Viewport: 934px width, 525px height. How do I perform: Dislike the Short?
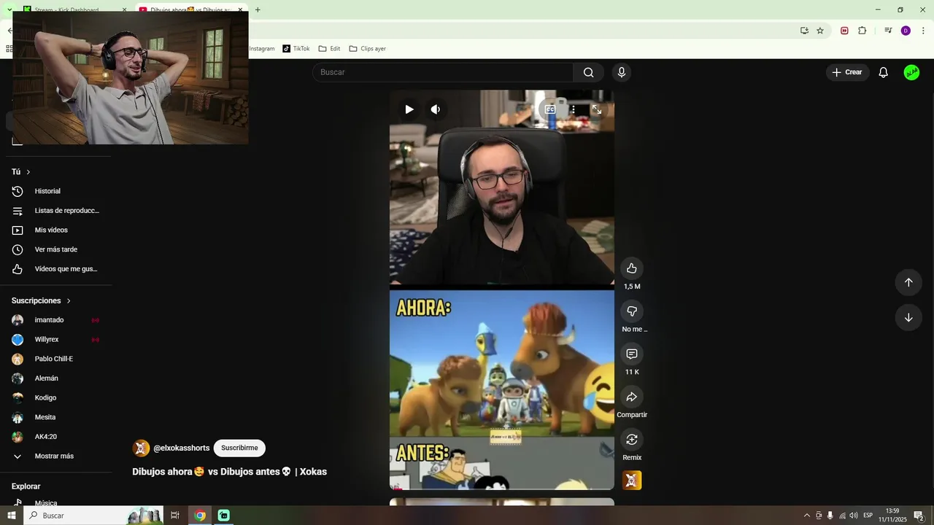pos(632,311)
